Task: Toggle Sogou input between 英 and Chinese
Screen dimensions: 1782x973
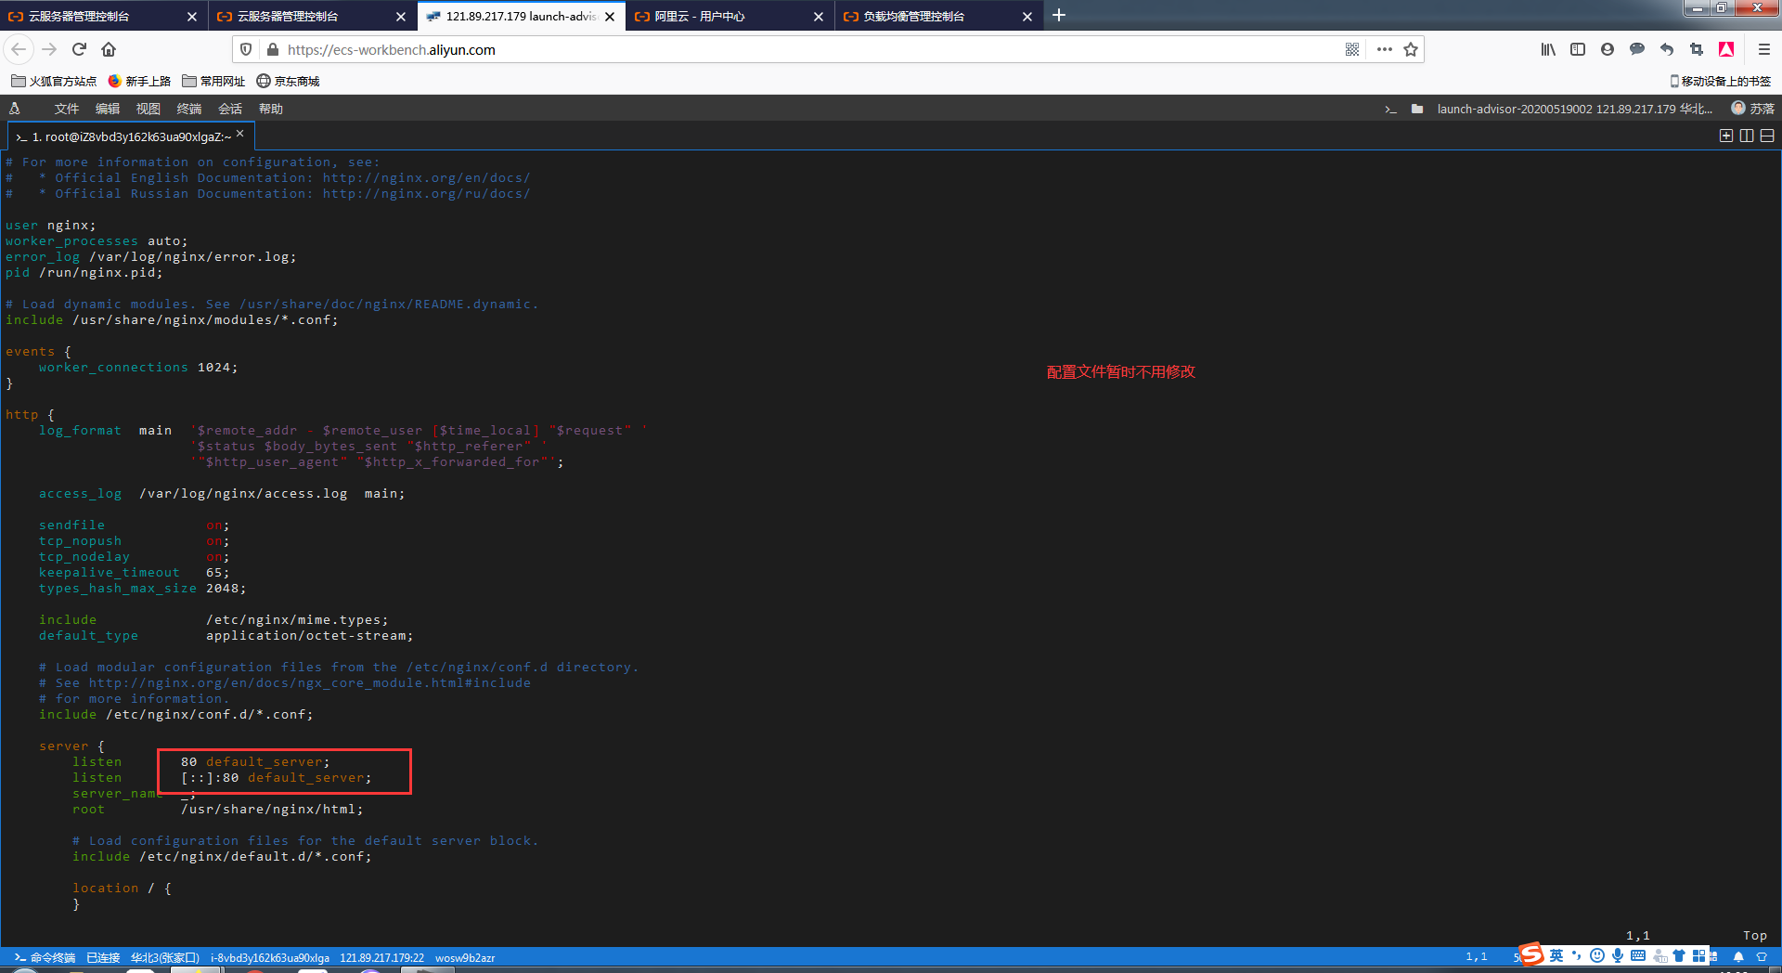Action: [x=1556, y=955]
